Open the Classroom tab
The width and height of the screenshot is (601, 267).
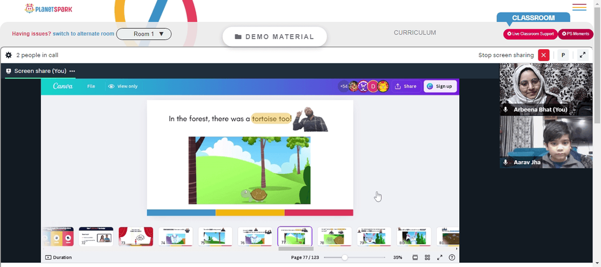point(533,17)
